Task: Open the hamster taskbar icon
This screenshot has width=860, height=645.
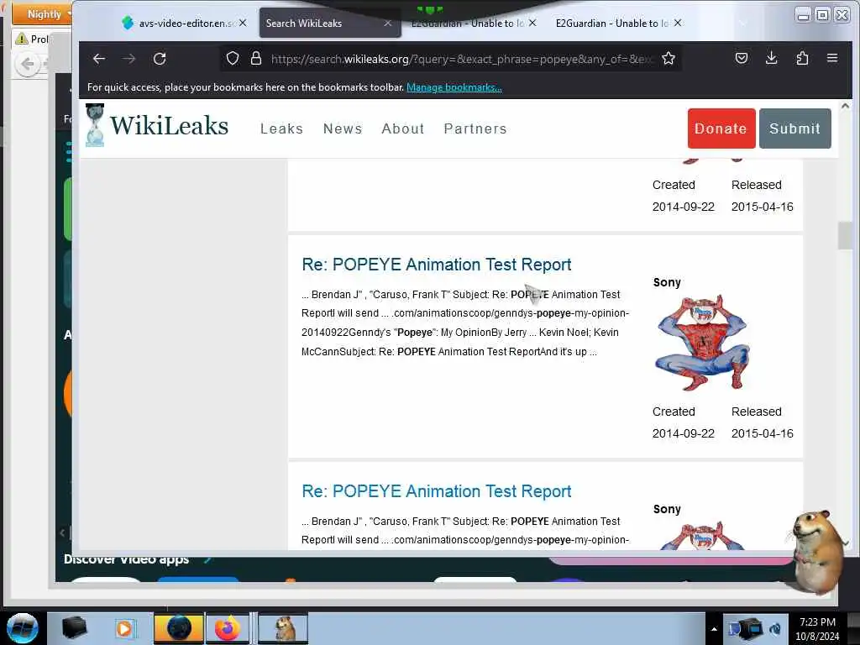Action: click(x=284, y=628)
